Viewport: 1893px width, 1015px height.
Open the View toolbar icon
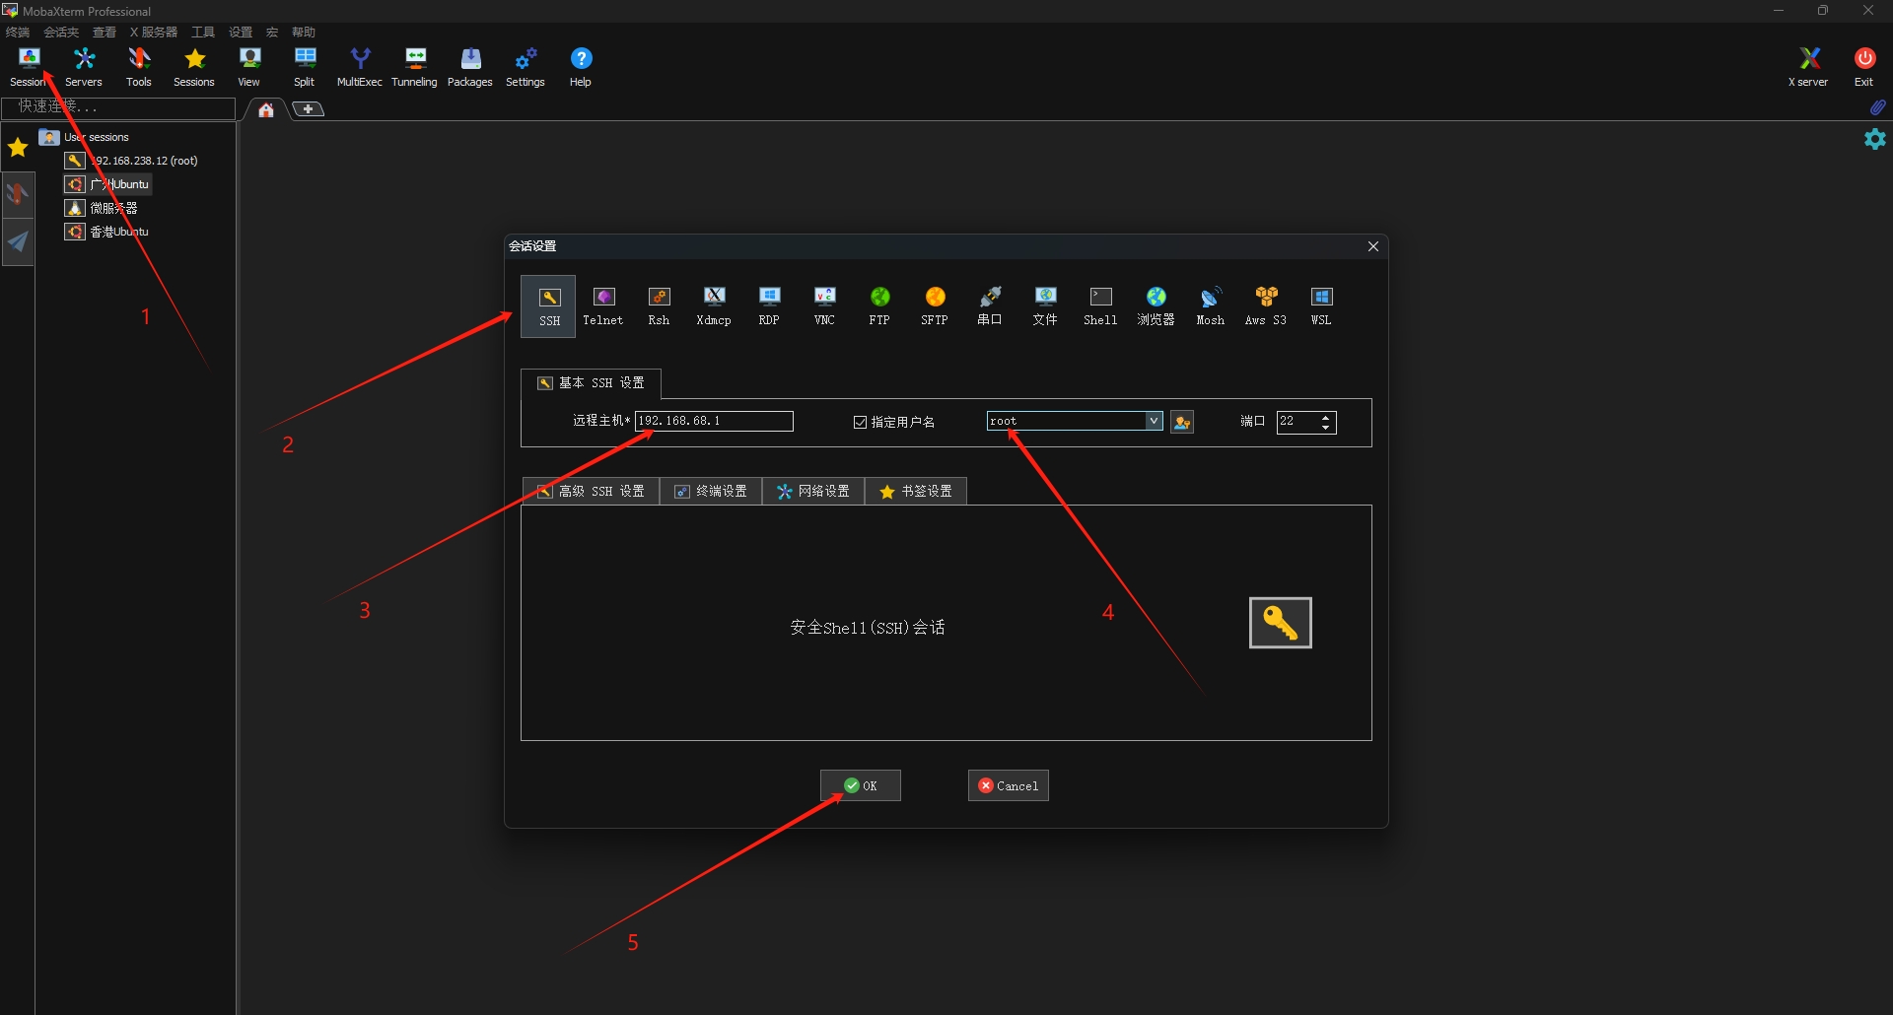click(x=249, y=67)
